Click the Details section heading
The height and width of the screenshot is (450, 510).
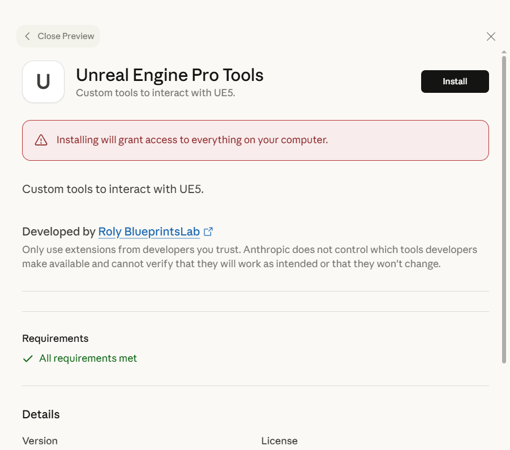41,414
